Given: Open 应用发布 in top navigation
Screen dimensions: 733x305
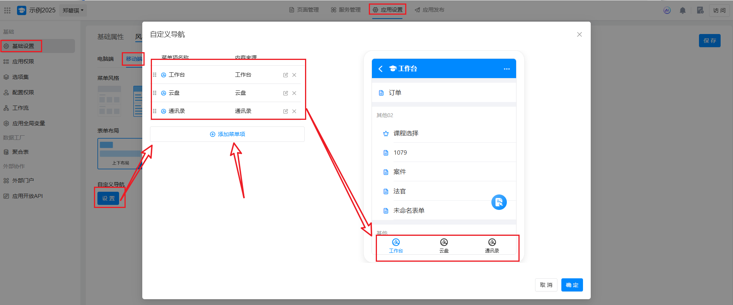Looking at the screenshot, I should coord(430,10).
